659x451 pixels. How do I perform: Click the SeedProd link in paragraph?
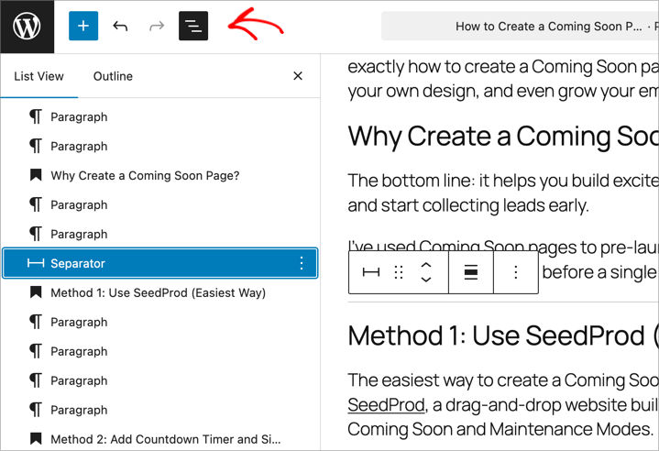click(x=386, y=405)
